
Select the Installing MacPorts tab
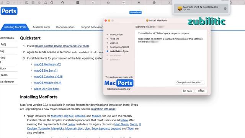coord(15,27)
